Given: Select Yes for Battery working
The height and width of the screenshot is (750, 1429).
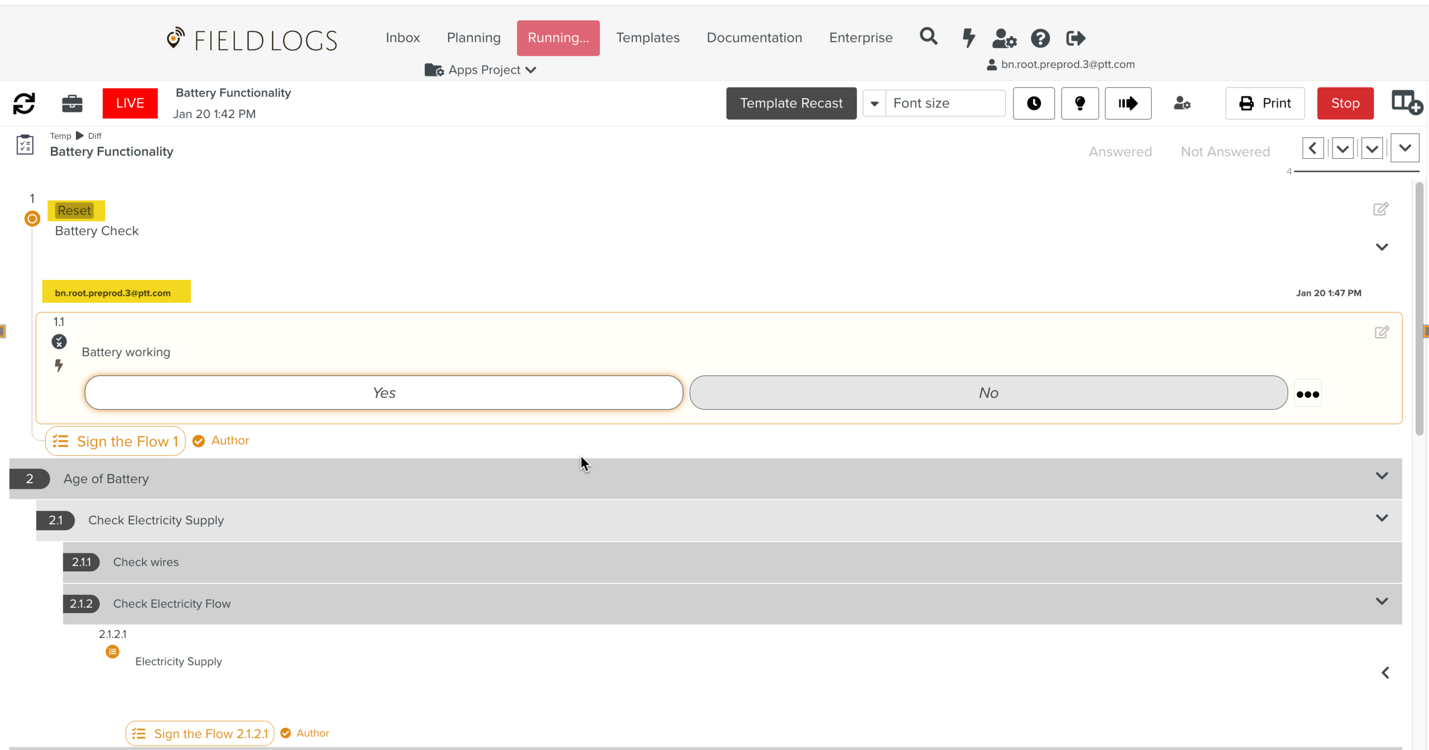Looking at the screenshot, I should click(384, 393).
